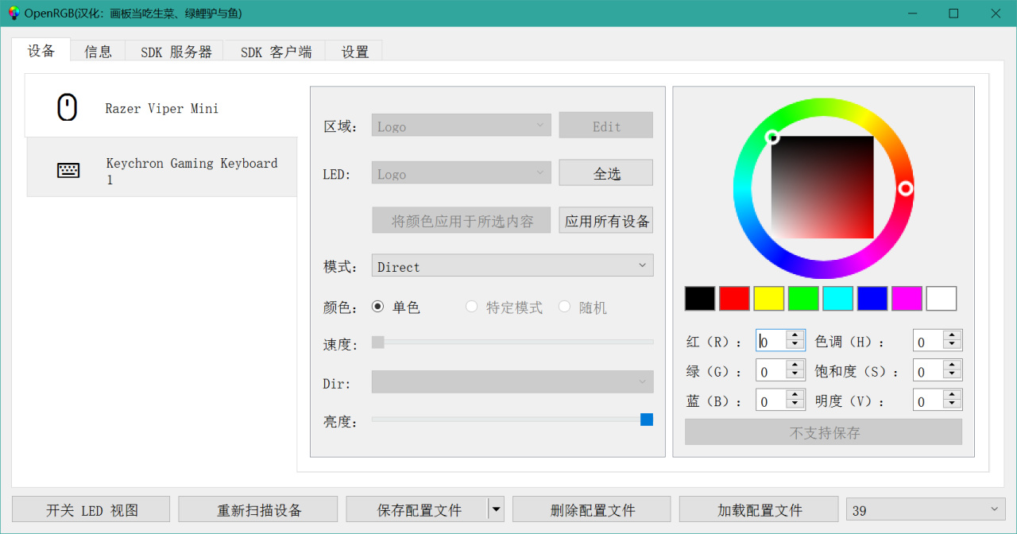Open the 设置 tab

[x=355, y=52]
